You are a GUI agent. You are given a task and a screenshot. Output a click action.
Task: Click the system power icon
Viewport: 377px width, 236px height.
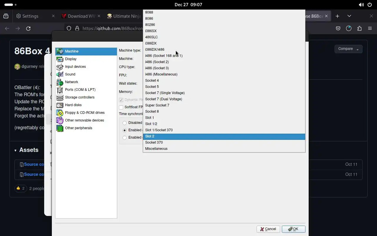(x=370, y=5)
